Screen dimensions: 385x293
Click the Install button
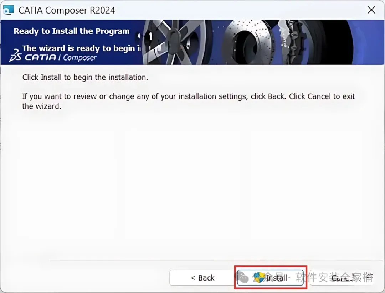click(270, 278)
